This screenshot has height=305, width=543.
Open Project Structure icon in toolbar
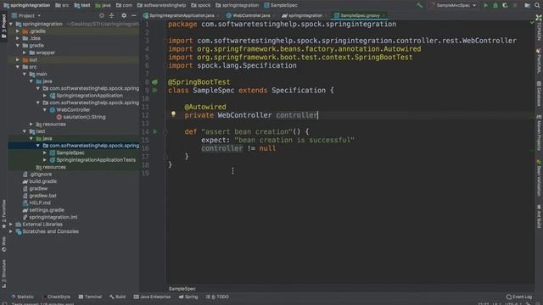527,5
